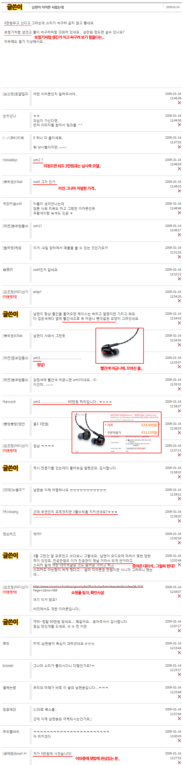The height and width of the screenshot is (765, 182).
Task: Click X icon under timestamp 11:55:07
Action: (179, 367)
